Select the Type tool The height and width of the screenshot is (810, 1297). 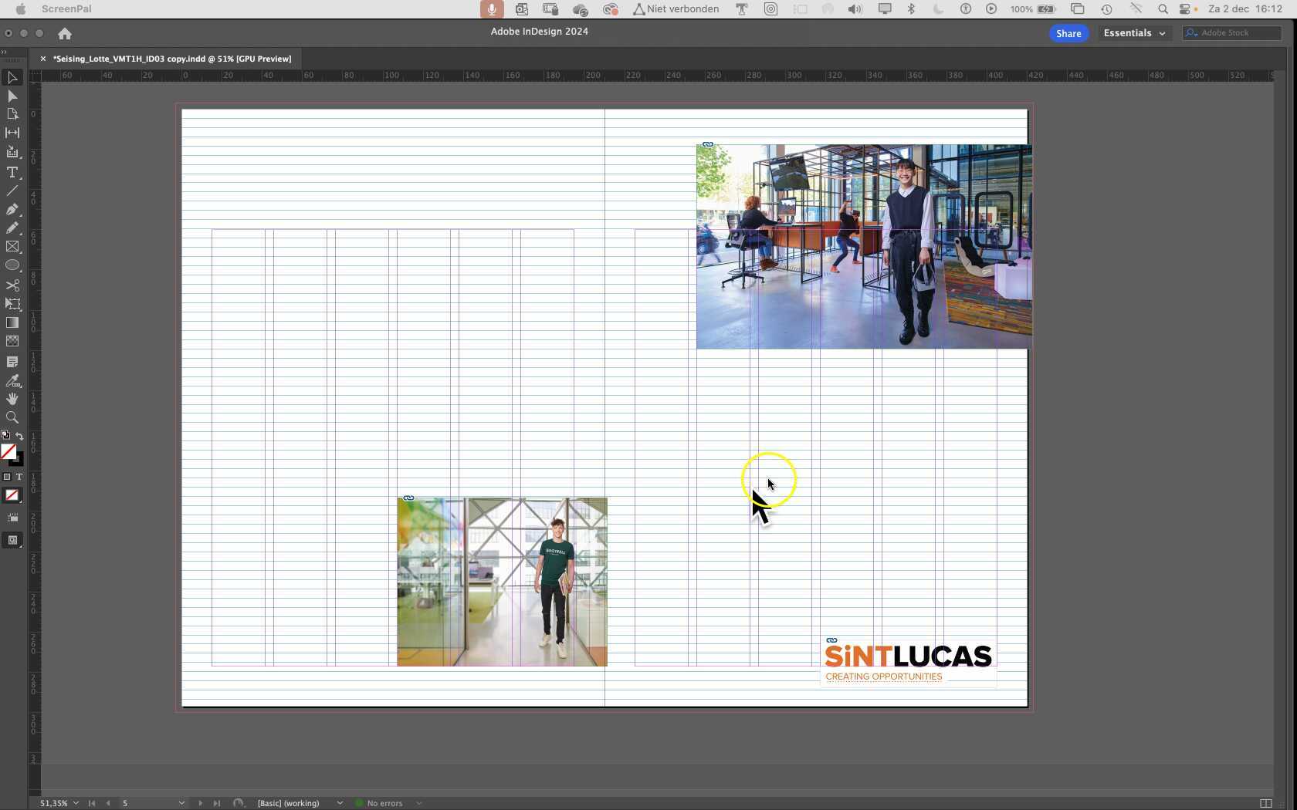pyautogui.click(x=12, y=172)
